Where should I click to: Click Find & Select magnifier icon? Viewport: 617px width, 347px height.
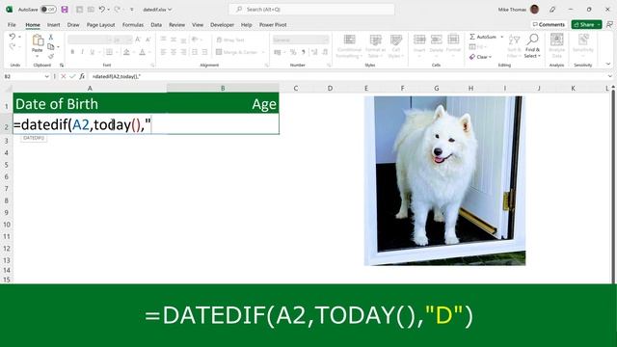coord(532,40)
